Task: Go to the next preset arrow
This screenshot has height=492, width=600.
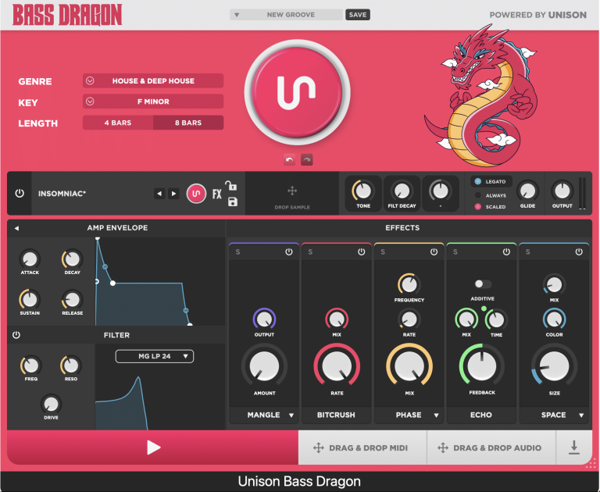Action: 173,194
